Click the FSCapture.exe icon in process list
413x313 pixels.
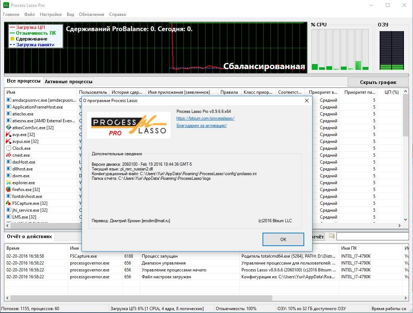click(x=8, y=203)
